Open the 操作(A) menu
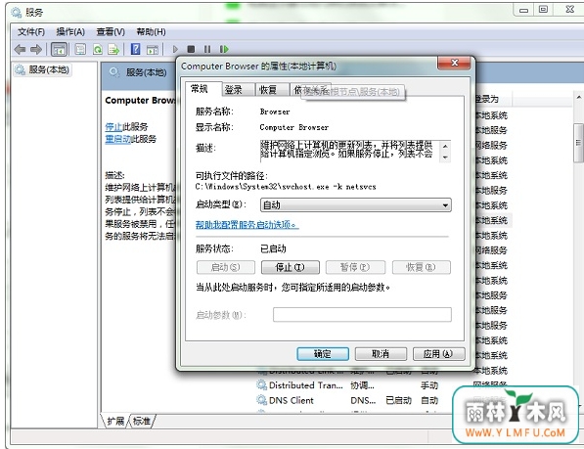Viewport: 584px width, 449px height. point(70,32)
